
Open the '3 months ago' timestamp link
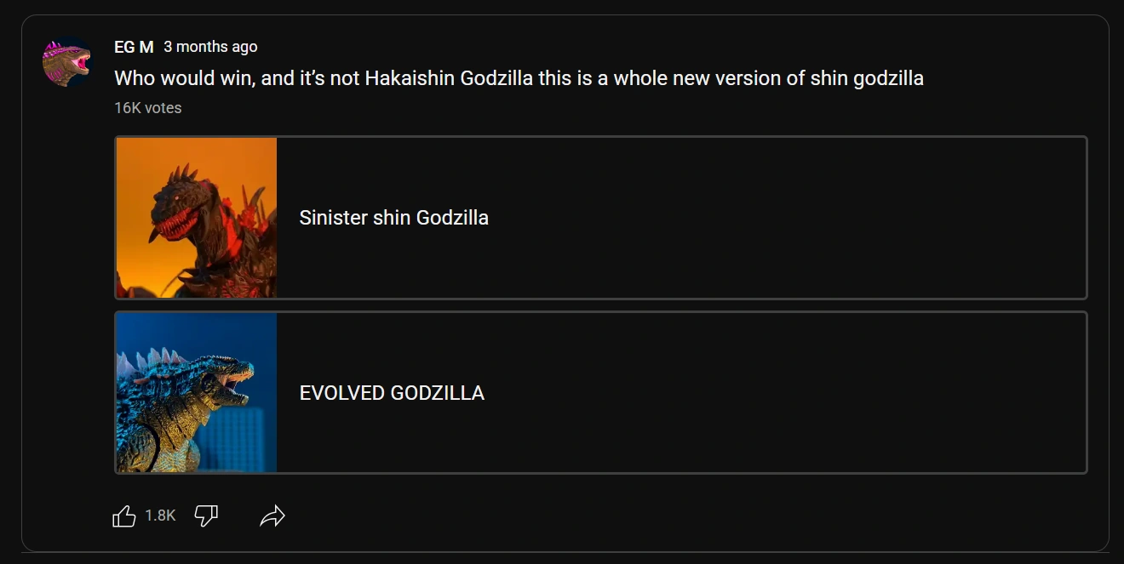point(210,47)
